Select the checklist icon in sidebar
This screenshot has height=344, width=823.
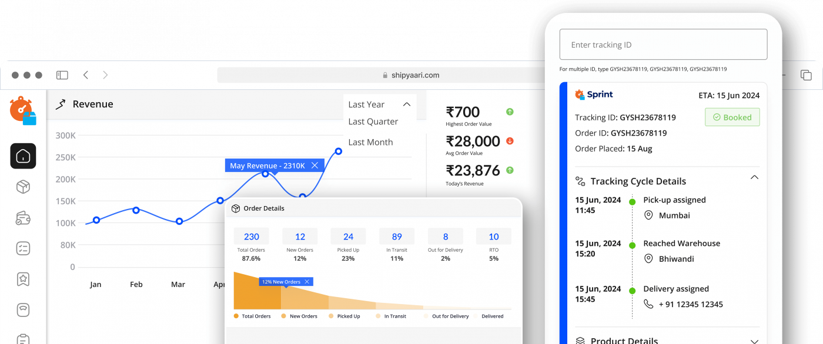click(x=23, y=248)
